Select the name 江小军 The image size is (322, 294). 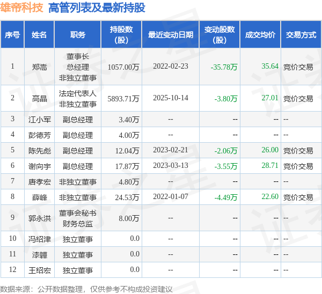39,120
